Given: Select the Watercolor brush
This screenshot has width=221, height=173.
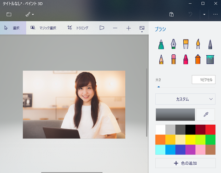Looking at the screenshot, I should tap(198, 44).
